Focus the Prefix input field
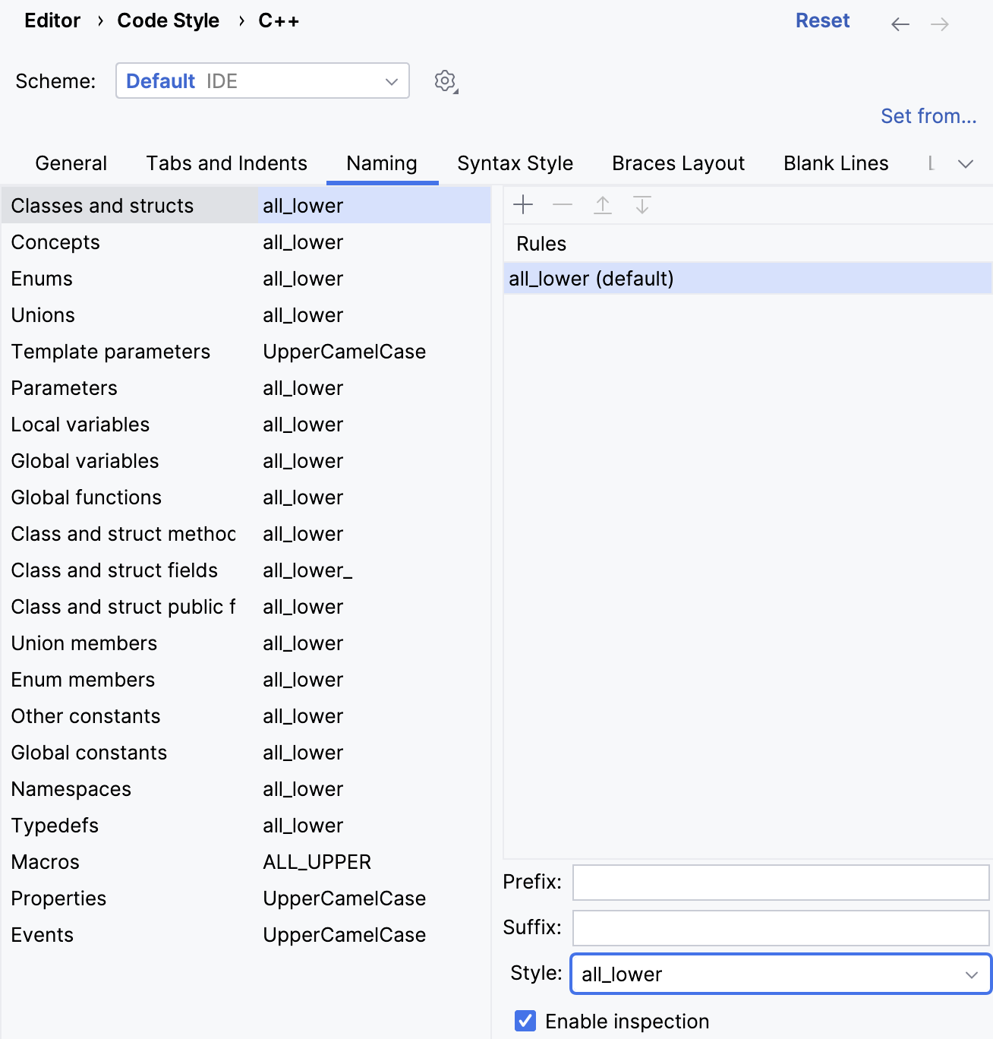Viewport: 993px width, 1039px height. tap(780, 883)
